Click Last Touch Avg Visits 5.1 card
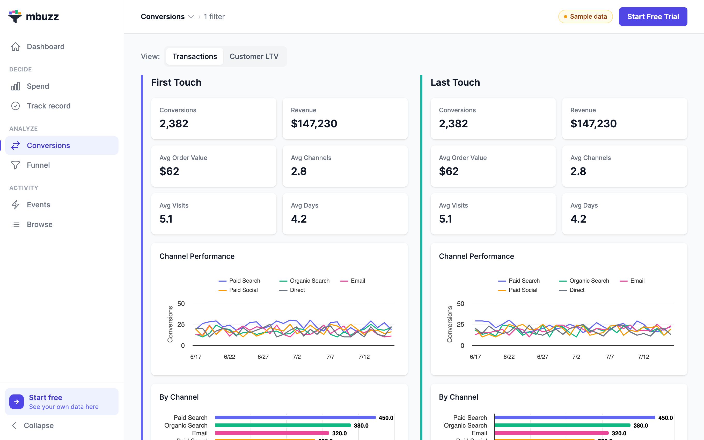The height and width of the screenshot is (440, 704). pos(493,214)
